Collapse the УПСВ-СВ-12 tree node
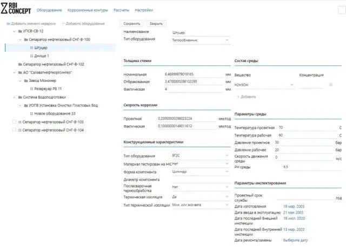Screen dimensions: 346x247 tap(15, 31)
